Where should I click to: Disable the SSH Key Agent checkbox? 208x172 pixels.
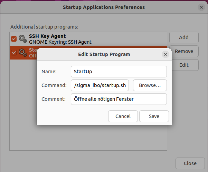[x=14, y=39]
